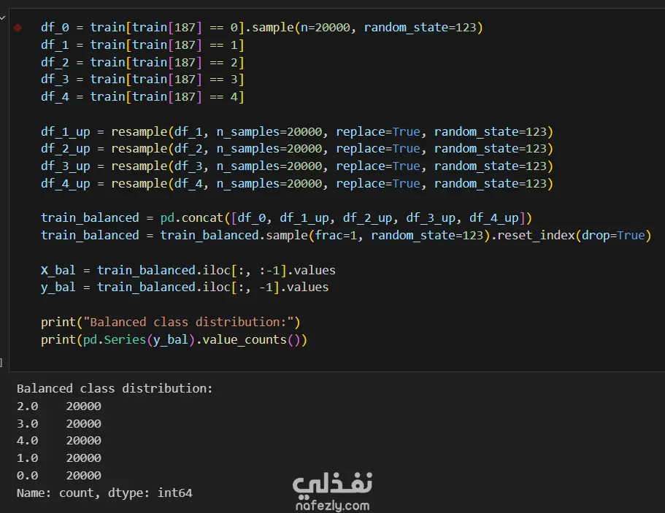Click the y_bal assignment line

(x=184, y=287)
